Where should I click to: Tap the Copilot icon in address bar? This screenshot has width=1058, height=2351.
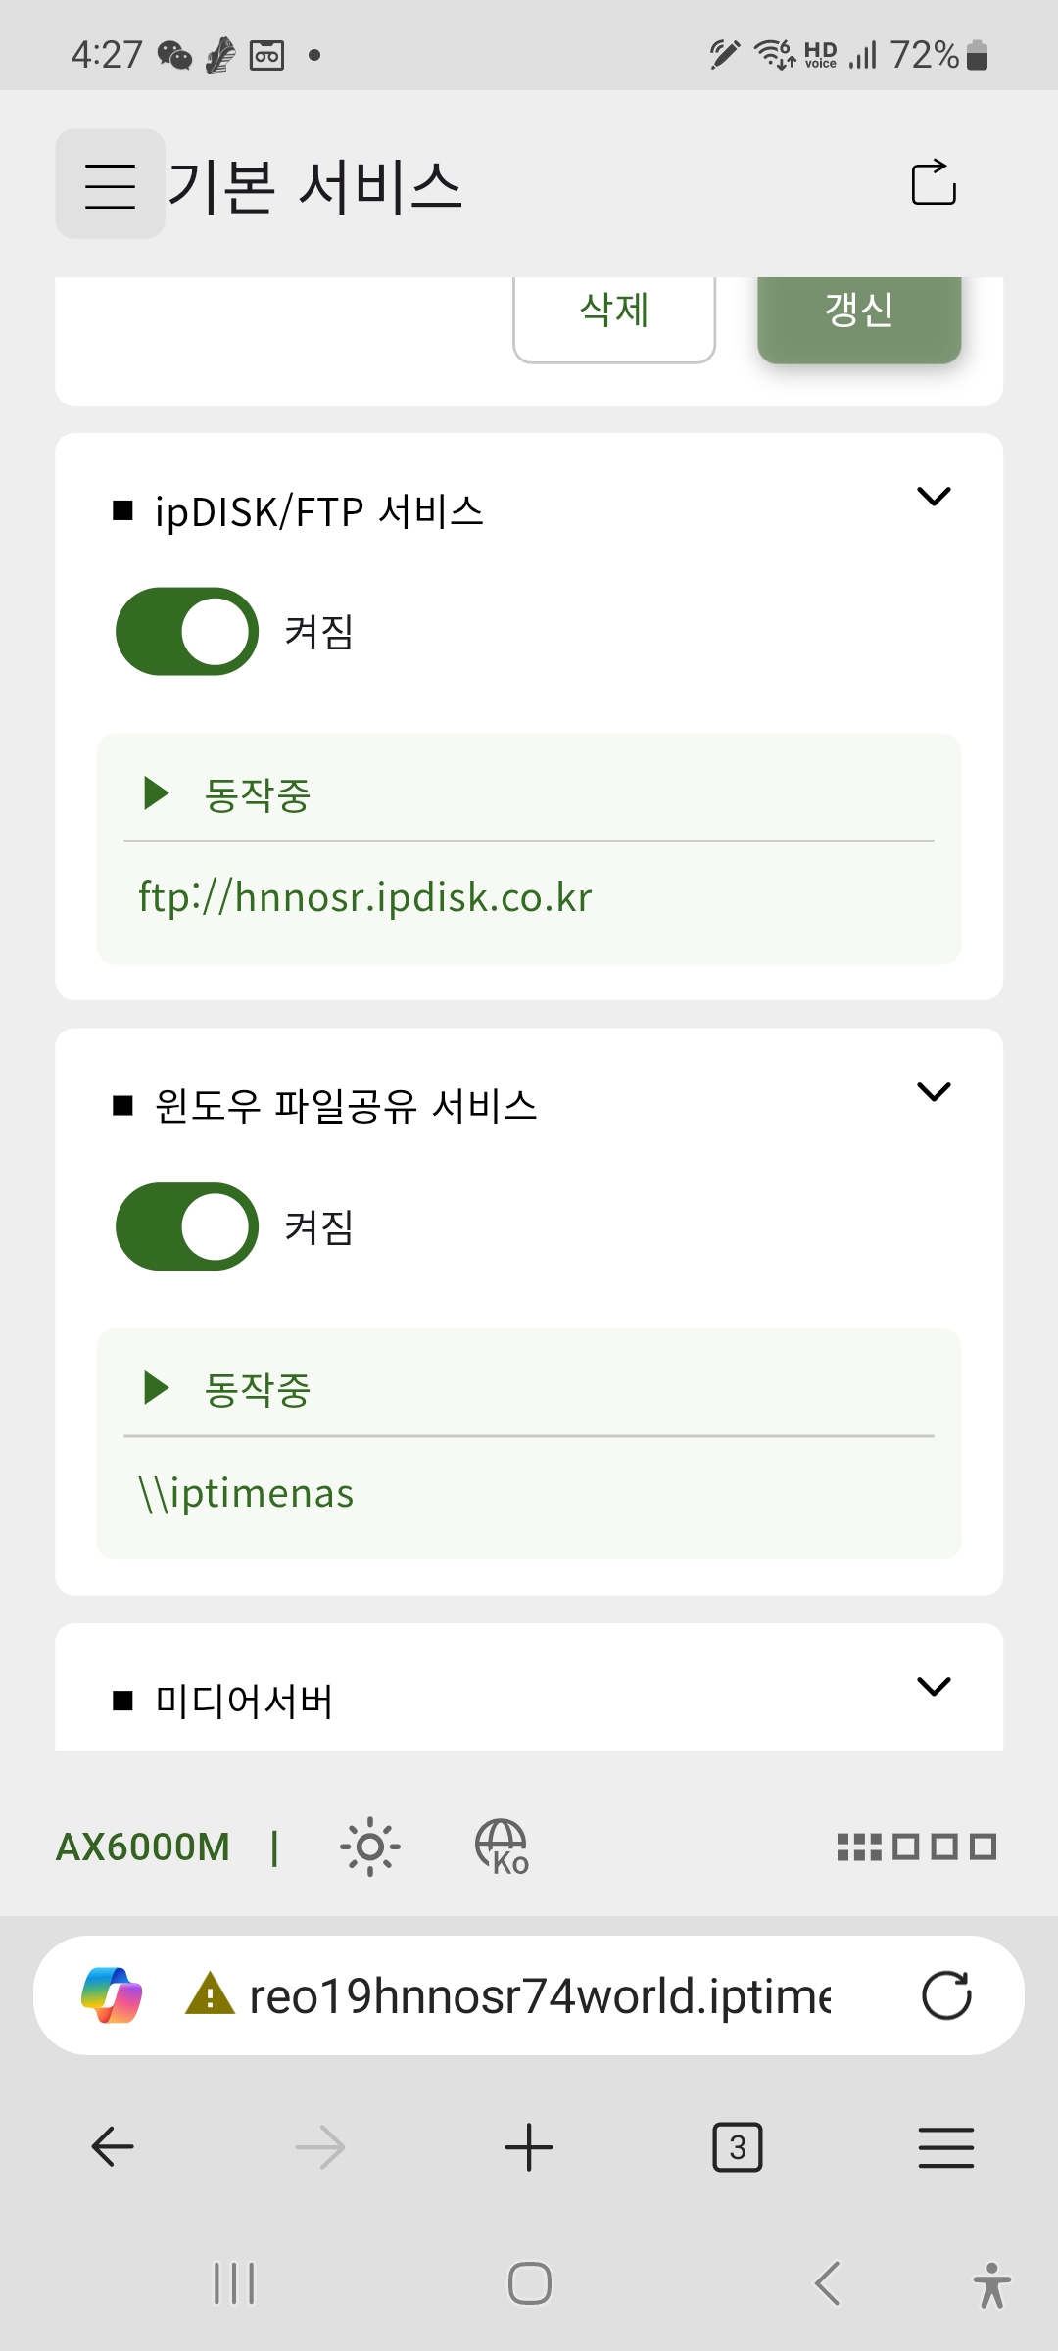click(112, 1995)
